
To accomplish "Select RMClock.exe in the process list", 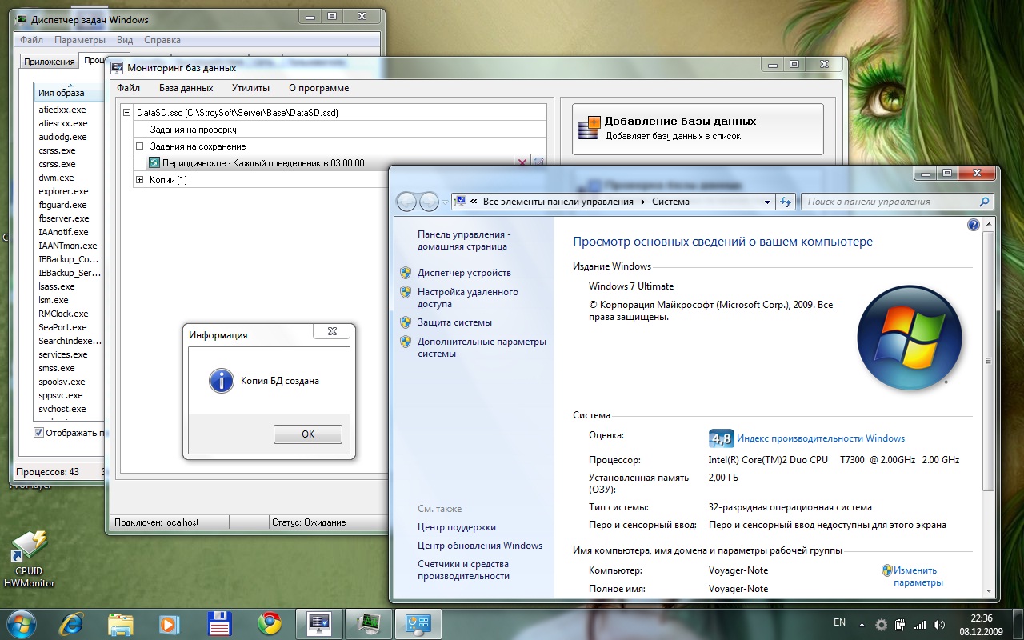I will (63, 314).
